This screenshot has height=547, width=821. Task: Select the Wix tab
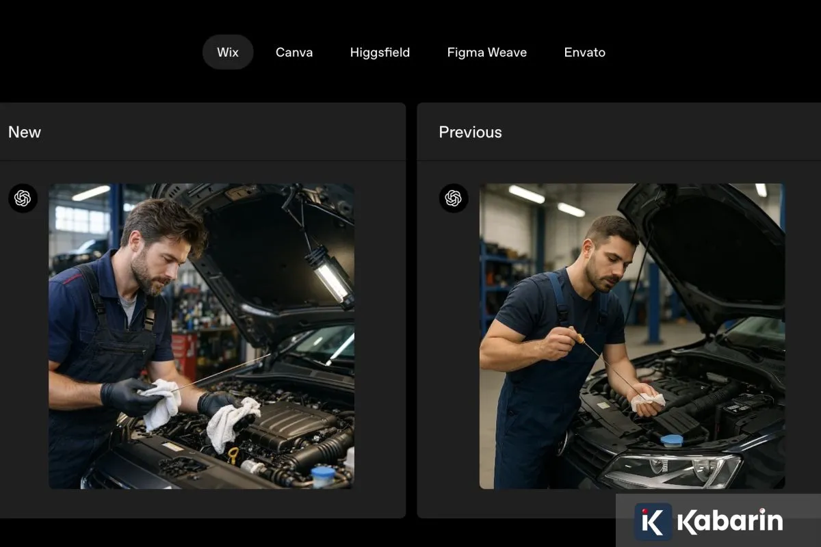(228, 53)
